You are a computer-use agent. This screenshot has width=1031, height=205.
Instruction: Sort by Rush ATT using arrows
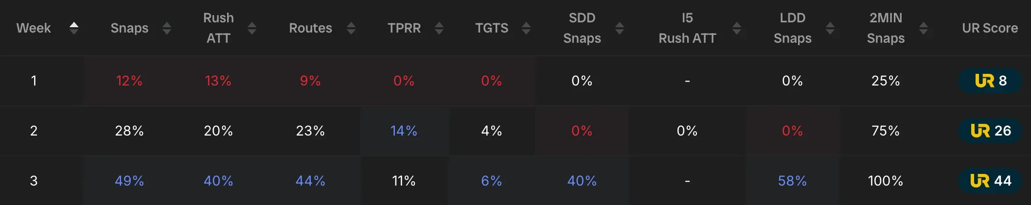click(252, 28)
